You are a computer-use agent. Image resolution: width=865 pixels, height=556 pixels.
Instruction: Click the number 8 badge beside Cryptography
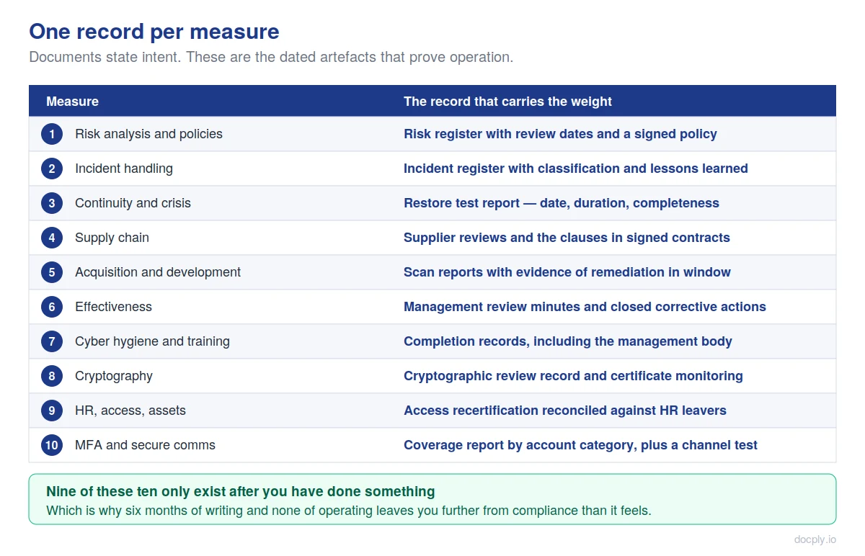(x=52, y=376)
